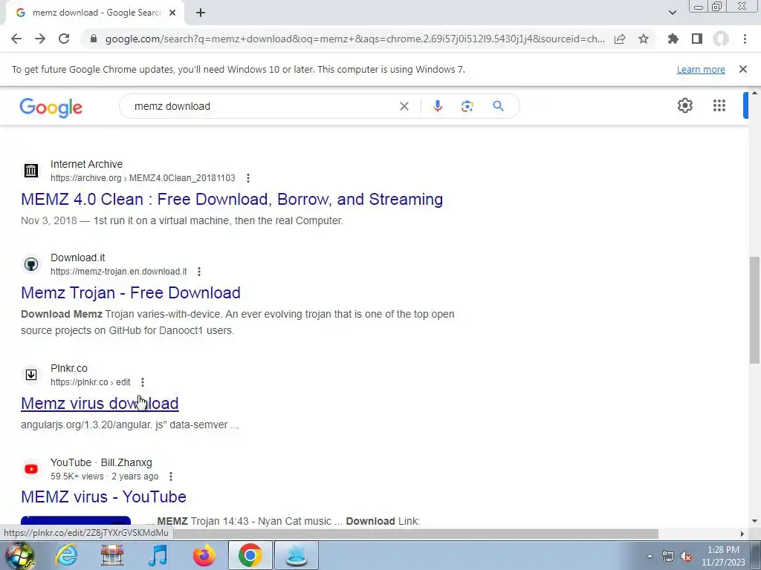Click the search box with memz download
Screen dimensions: 761x570
tap(262, 106)
